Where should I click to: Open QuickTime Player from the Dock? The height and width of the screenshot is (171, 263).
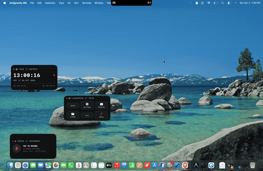click(211, 165)
